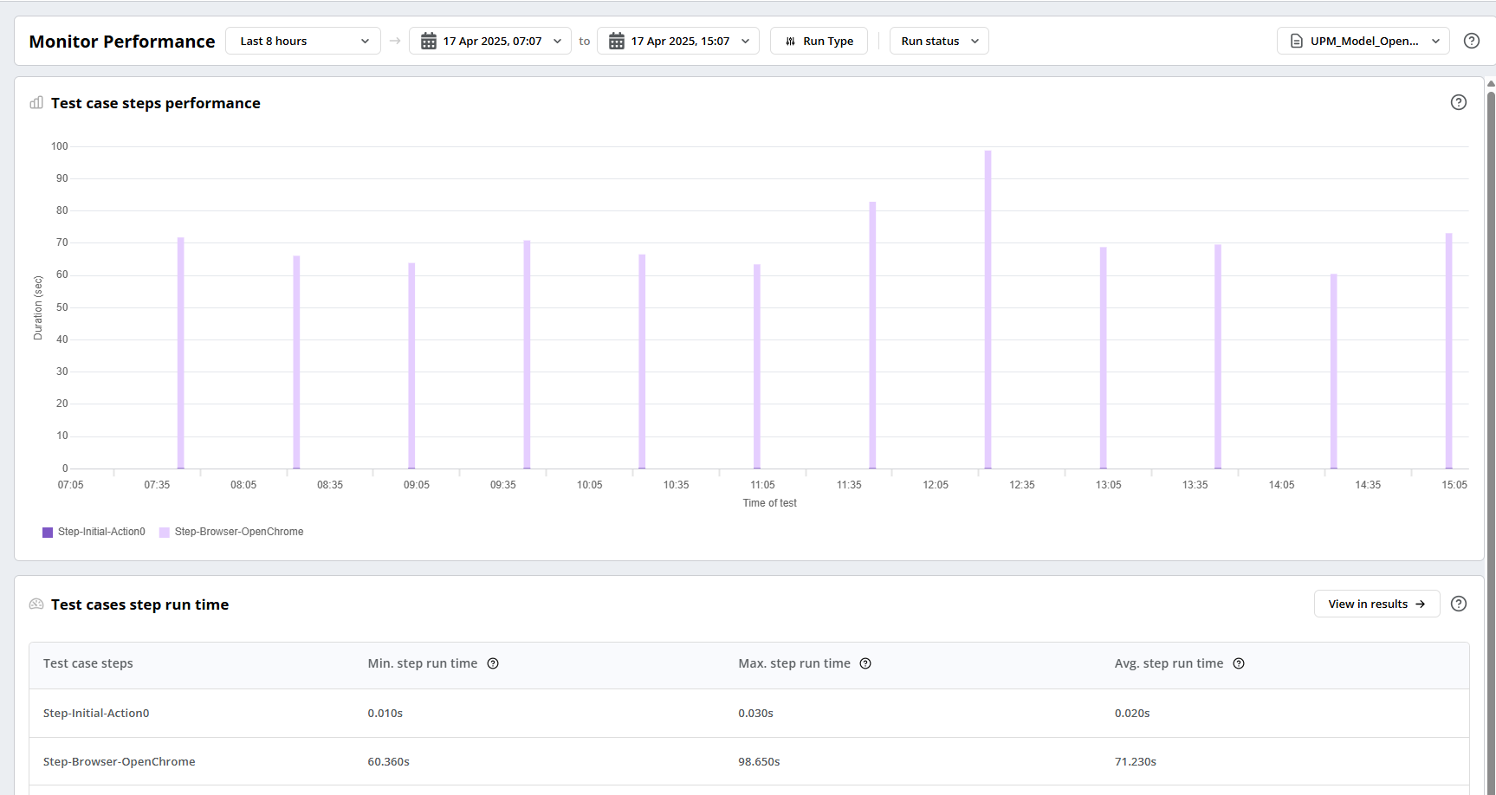This screenshot has height=795, width=1496.
Task: Open help for Test case steps performance
Action: [1459, 102]
